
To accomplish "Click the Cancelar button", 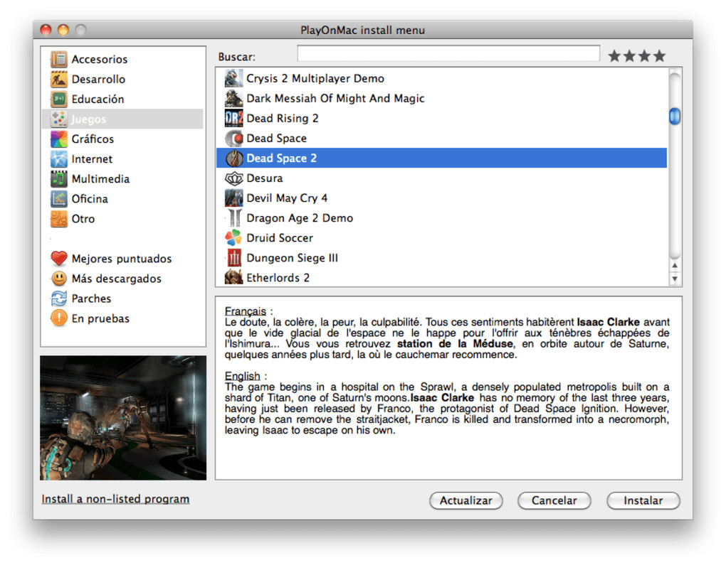I will click(554, 501).
